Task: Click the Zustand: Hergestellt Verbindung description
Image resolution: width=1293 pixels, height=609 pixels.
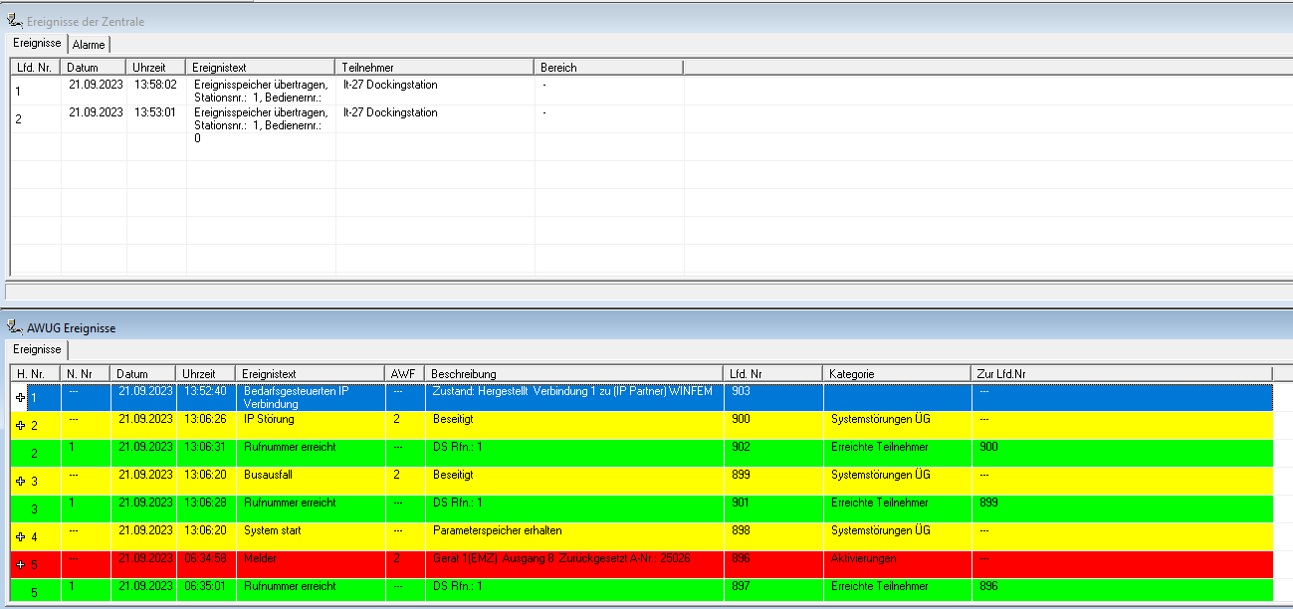Action: (x=572, y=391)
